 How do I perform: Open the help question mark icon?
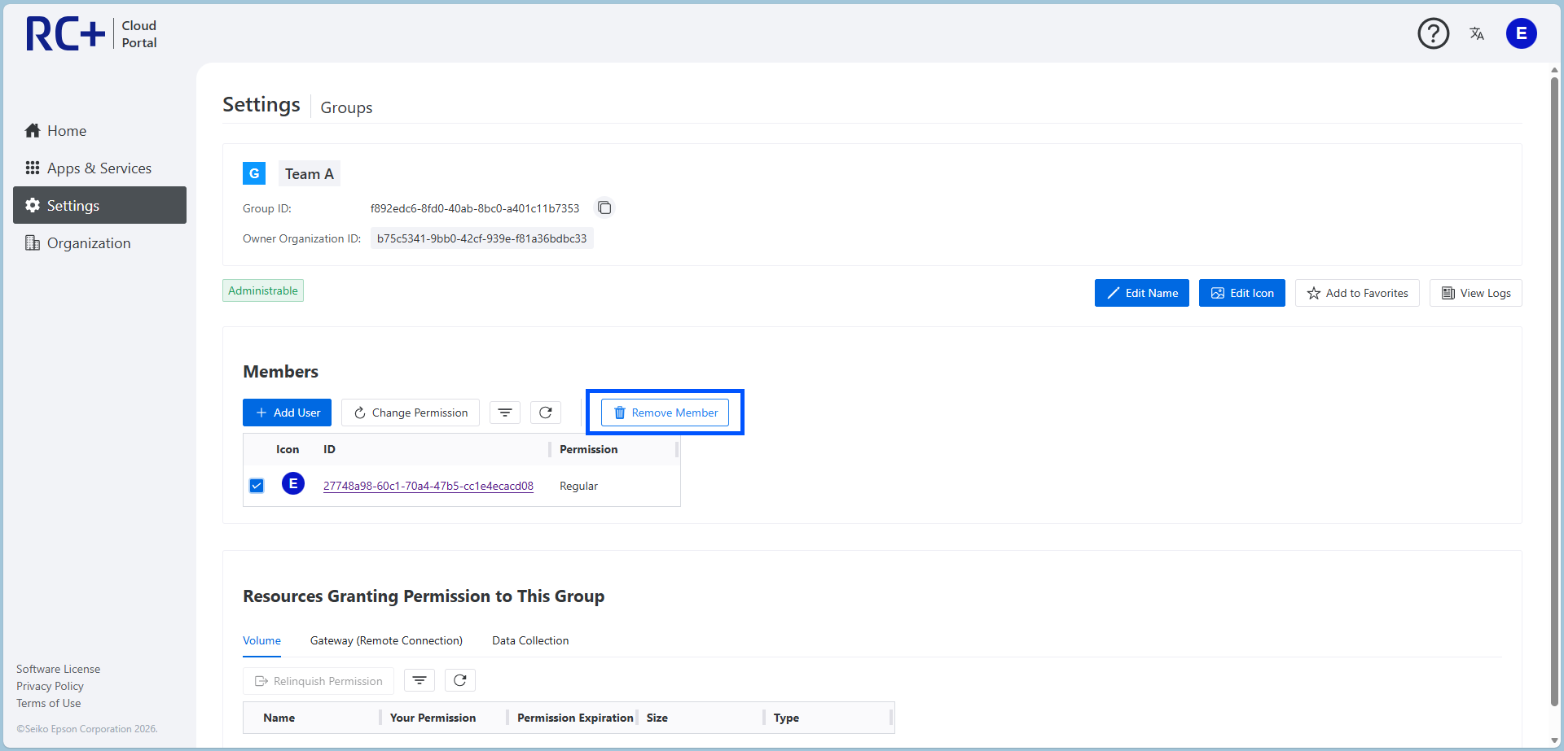1433,33
